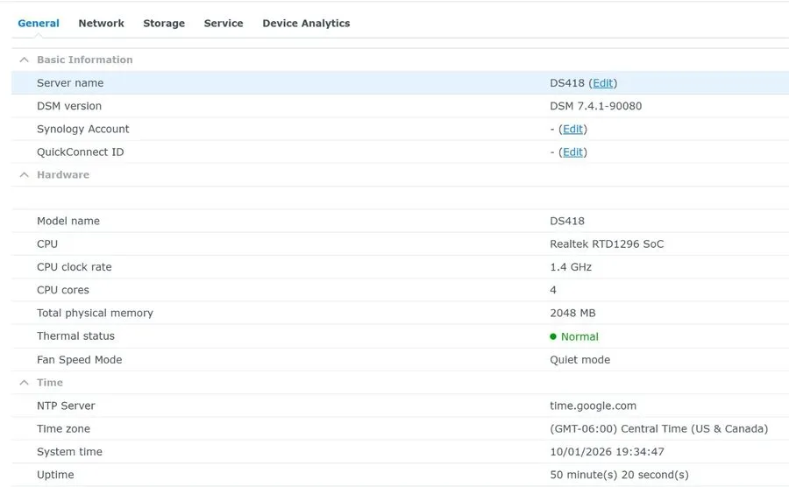Click the CPU row label
789x487 pixels.
coord(47,244)
